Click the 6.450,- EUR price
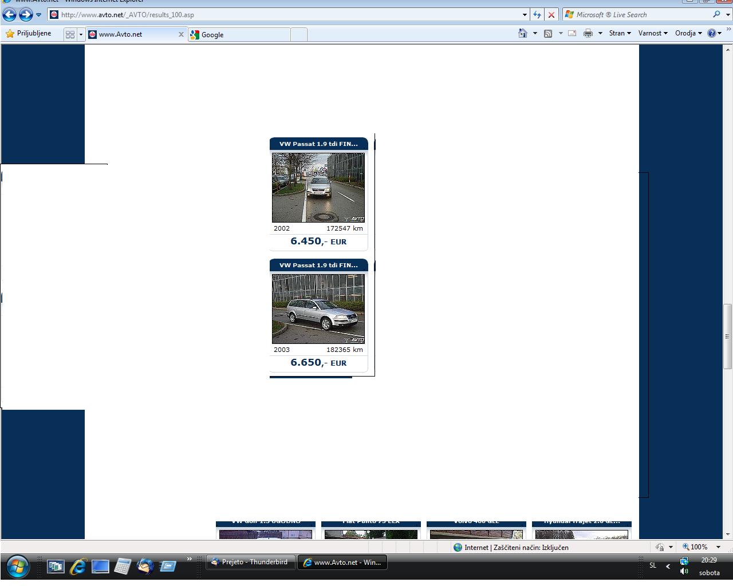This screenshot has height=586, width=733. coord(318,241)
